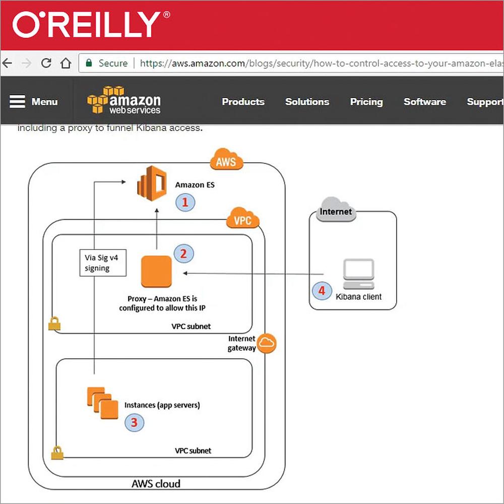Click the 'Amazon ES' label

[195, 185]
